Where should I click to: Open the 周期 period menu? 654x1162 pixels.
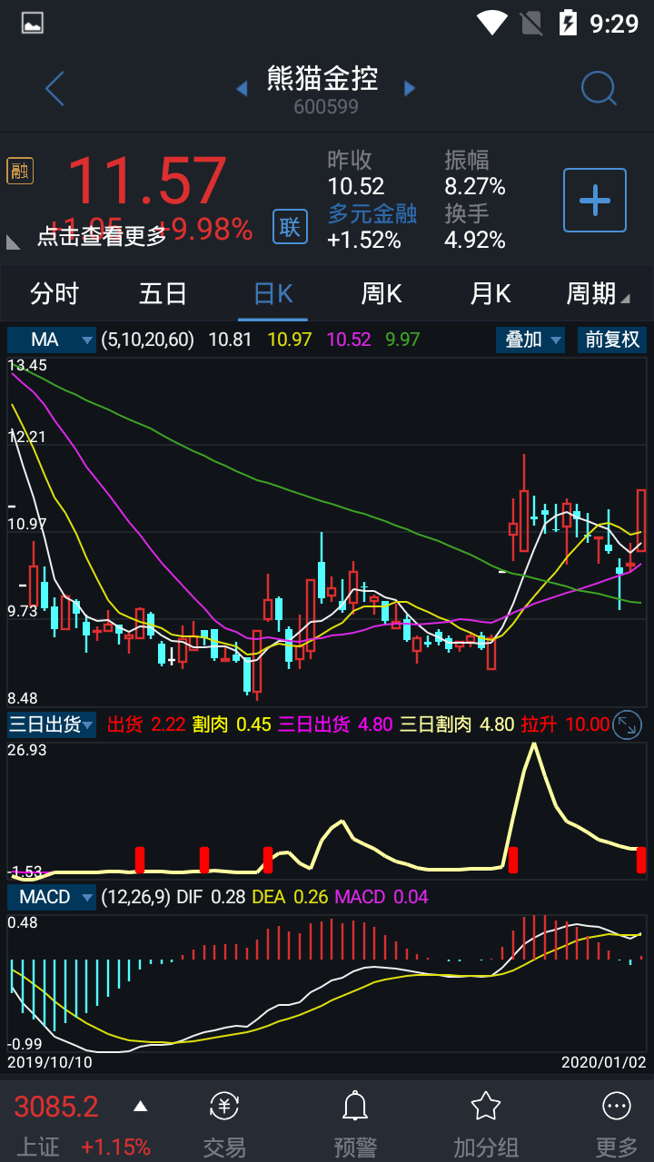pos(598,293)
